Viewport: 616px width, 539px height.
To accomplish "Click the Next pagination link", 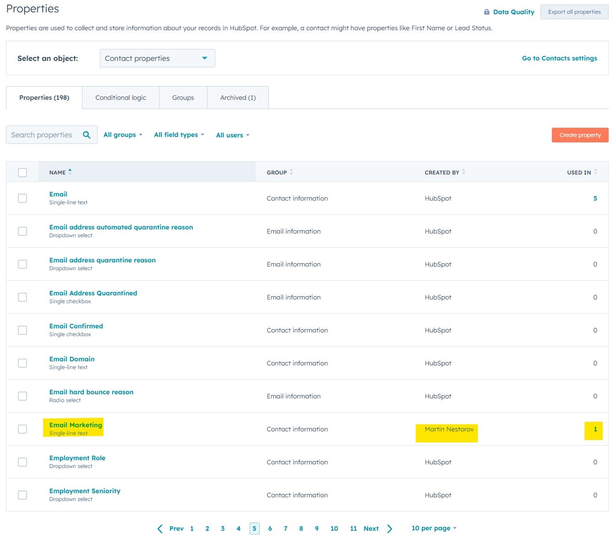I will point(371,528).
